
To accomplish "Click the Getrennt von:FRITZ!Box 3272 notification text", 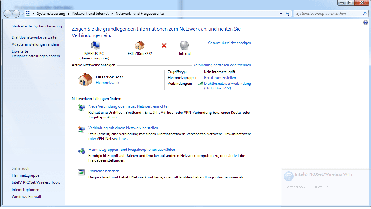I will click(x=308, y=187).
